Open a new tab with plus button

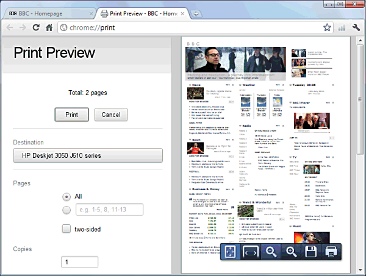[x=196, y=14]
